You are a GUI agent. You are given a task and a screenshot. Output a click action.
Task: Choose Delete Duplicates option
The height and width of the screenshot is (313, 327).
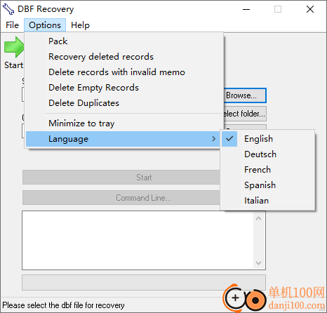pos(124,103)
